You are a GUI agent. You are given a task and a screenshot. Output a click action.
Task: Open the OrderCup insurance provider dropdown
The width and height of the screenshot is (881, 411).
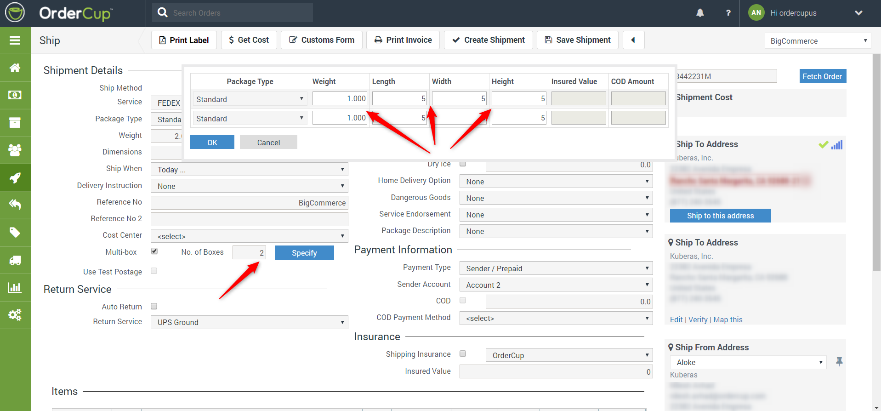point(569,355)
